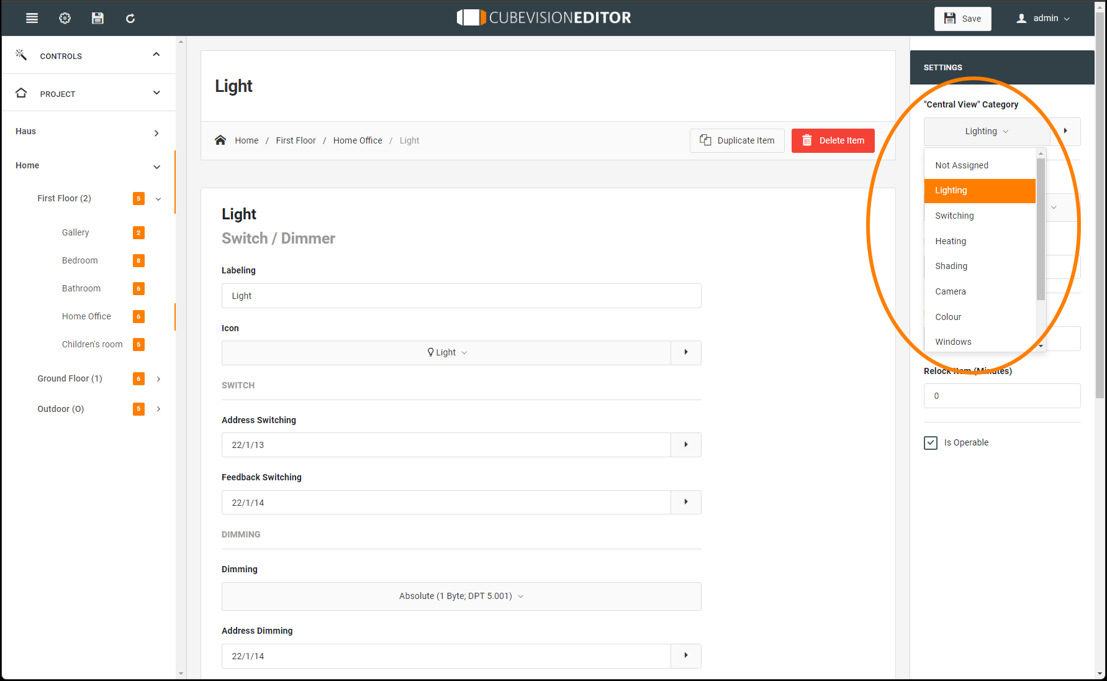The width and height of the screenshot is (1107, 681).
Task: Open the Icon Light dropdown
Action: [x=446, y=352]
